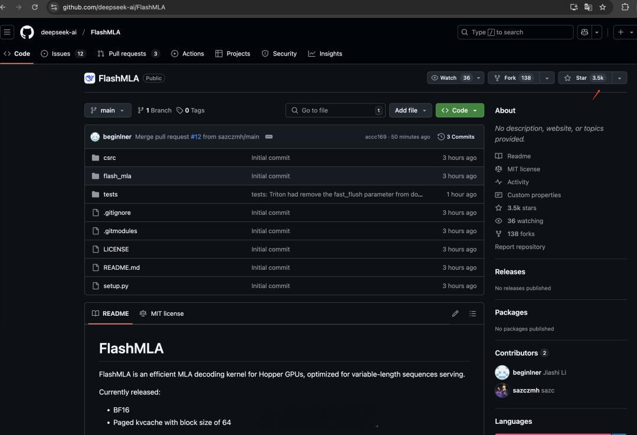Open Copilot dropdown arrow in header

coord(597,32)
